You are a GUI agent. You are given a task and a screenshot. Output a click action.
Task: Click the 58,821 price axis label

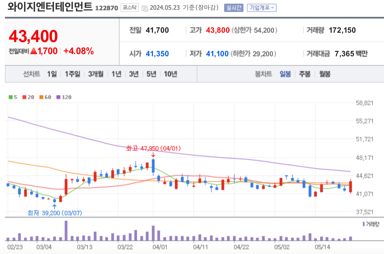coord(365,103)
